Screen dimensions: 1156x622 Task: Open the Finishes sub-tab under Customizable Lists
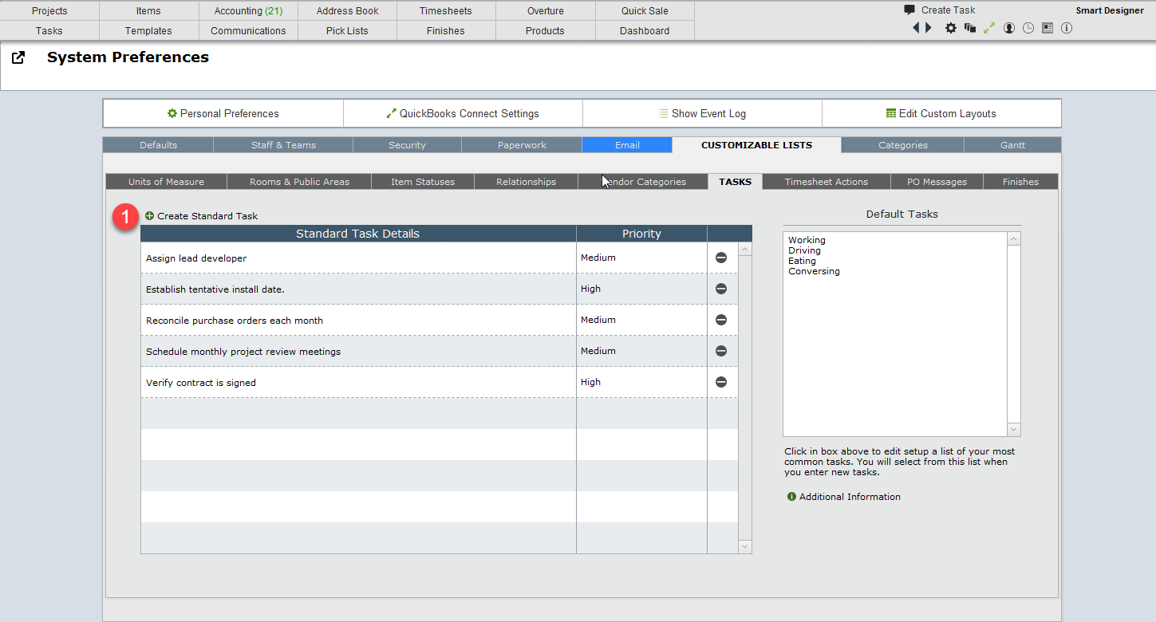1020,182
